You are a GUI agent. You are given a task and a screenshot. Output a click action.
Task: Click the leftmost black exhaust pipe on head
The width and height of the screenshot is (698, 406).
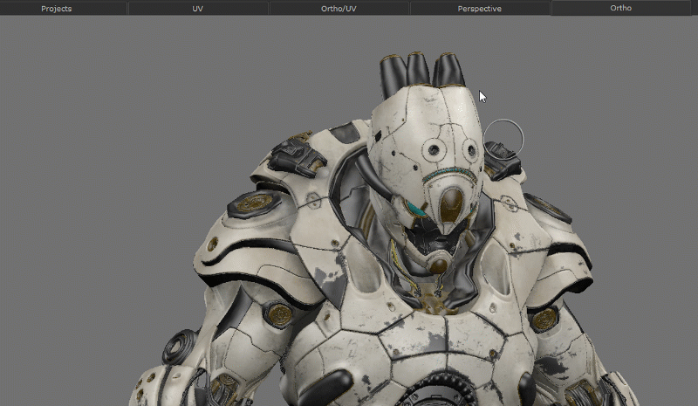[390, 75]
